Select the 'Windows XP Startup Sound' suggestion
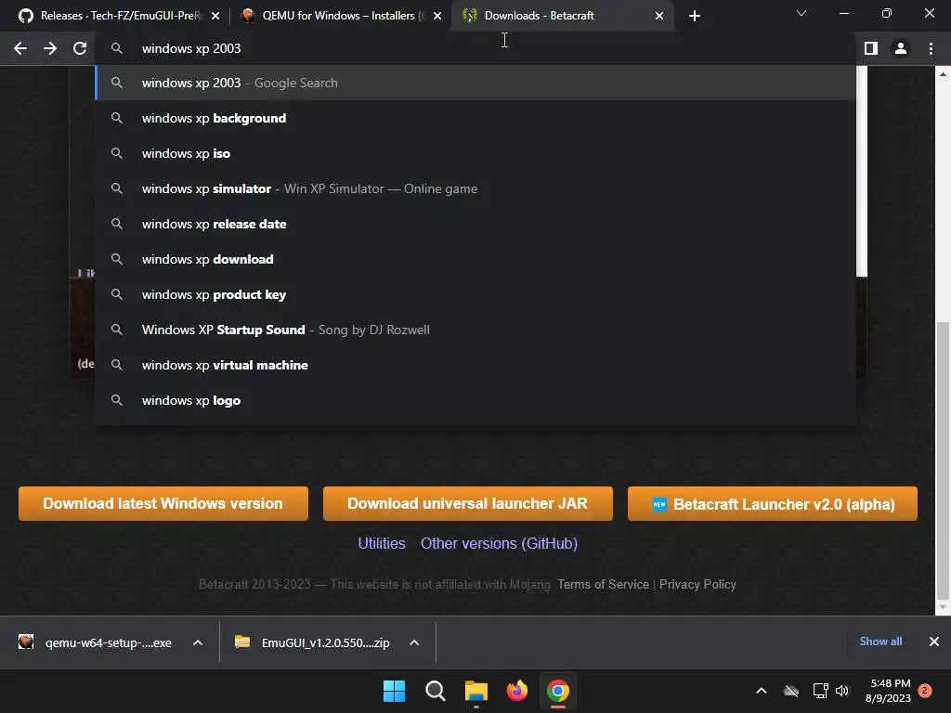Image resolution: width=951 pixels, height=713 pixels. click(476, 330)
